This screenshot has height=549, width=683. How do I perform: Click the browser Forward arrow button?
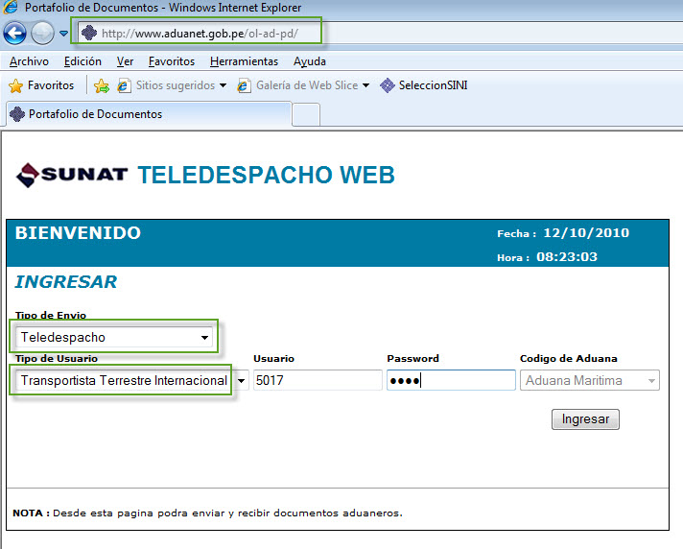pos(42,34)
